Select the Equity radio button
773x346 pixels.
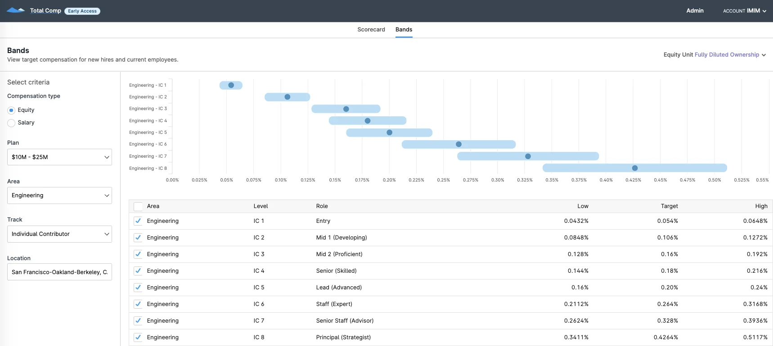pyautogui.click(x=11, y=110)
